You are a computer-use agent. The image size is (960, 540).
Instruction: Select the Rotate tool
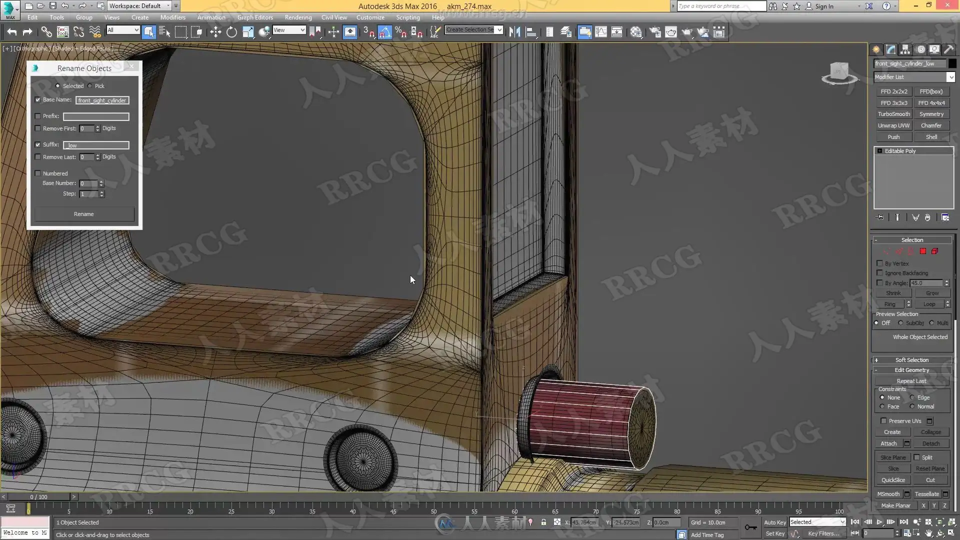(x=231, y=32)
